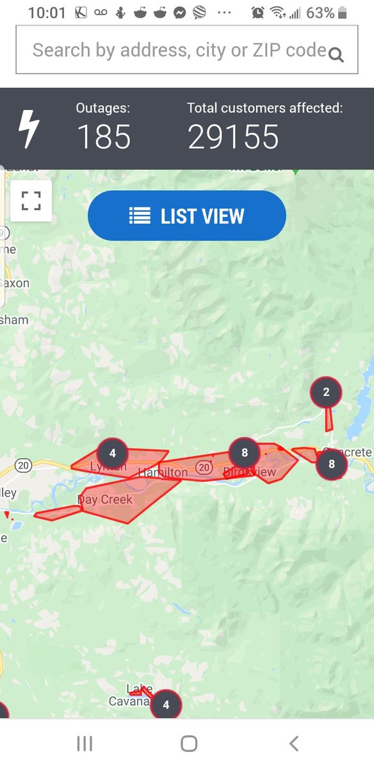Select outage cluster 8 near Concrete
Image resolution: width=374 pixels, height=768 pixels.
332,464
